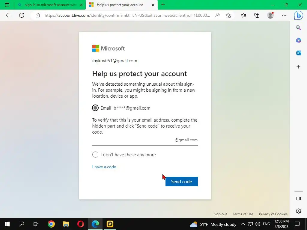Image resolution: width=307 pixels, height=230 pixels.
Task: Open Windows Start menu
Action: [x=7, y=224]
